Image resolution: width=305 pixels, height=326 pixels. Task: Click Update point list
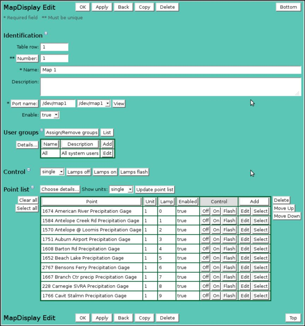tap(155, 189)
